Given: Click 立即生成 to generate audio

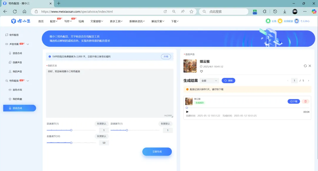Looking at the screenshot, I should 157,152.
